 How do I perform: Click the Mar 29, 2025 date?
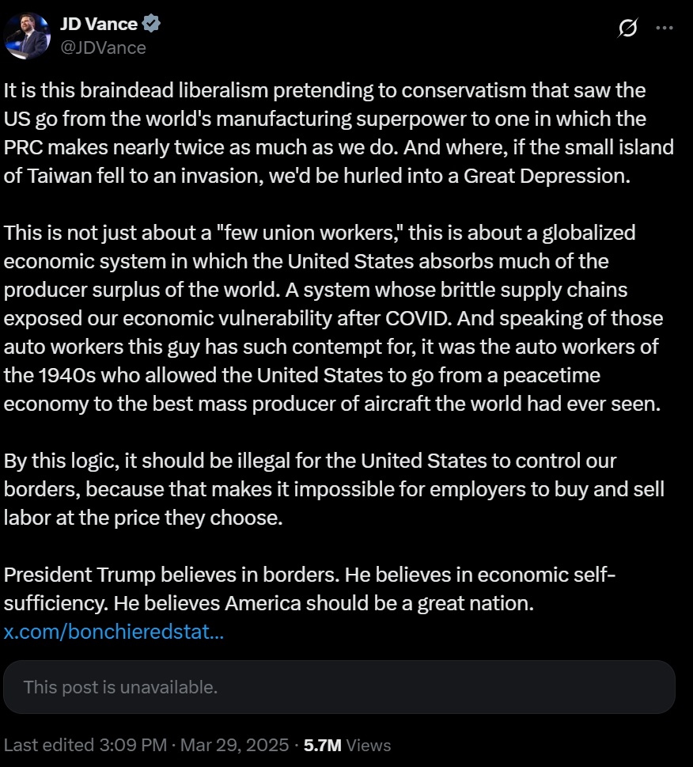point(235,745)
